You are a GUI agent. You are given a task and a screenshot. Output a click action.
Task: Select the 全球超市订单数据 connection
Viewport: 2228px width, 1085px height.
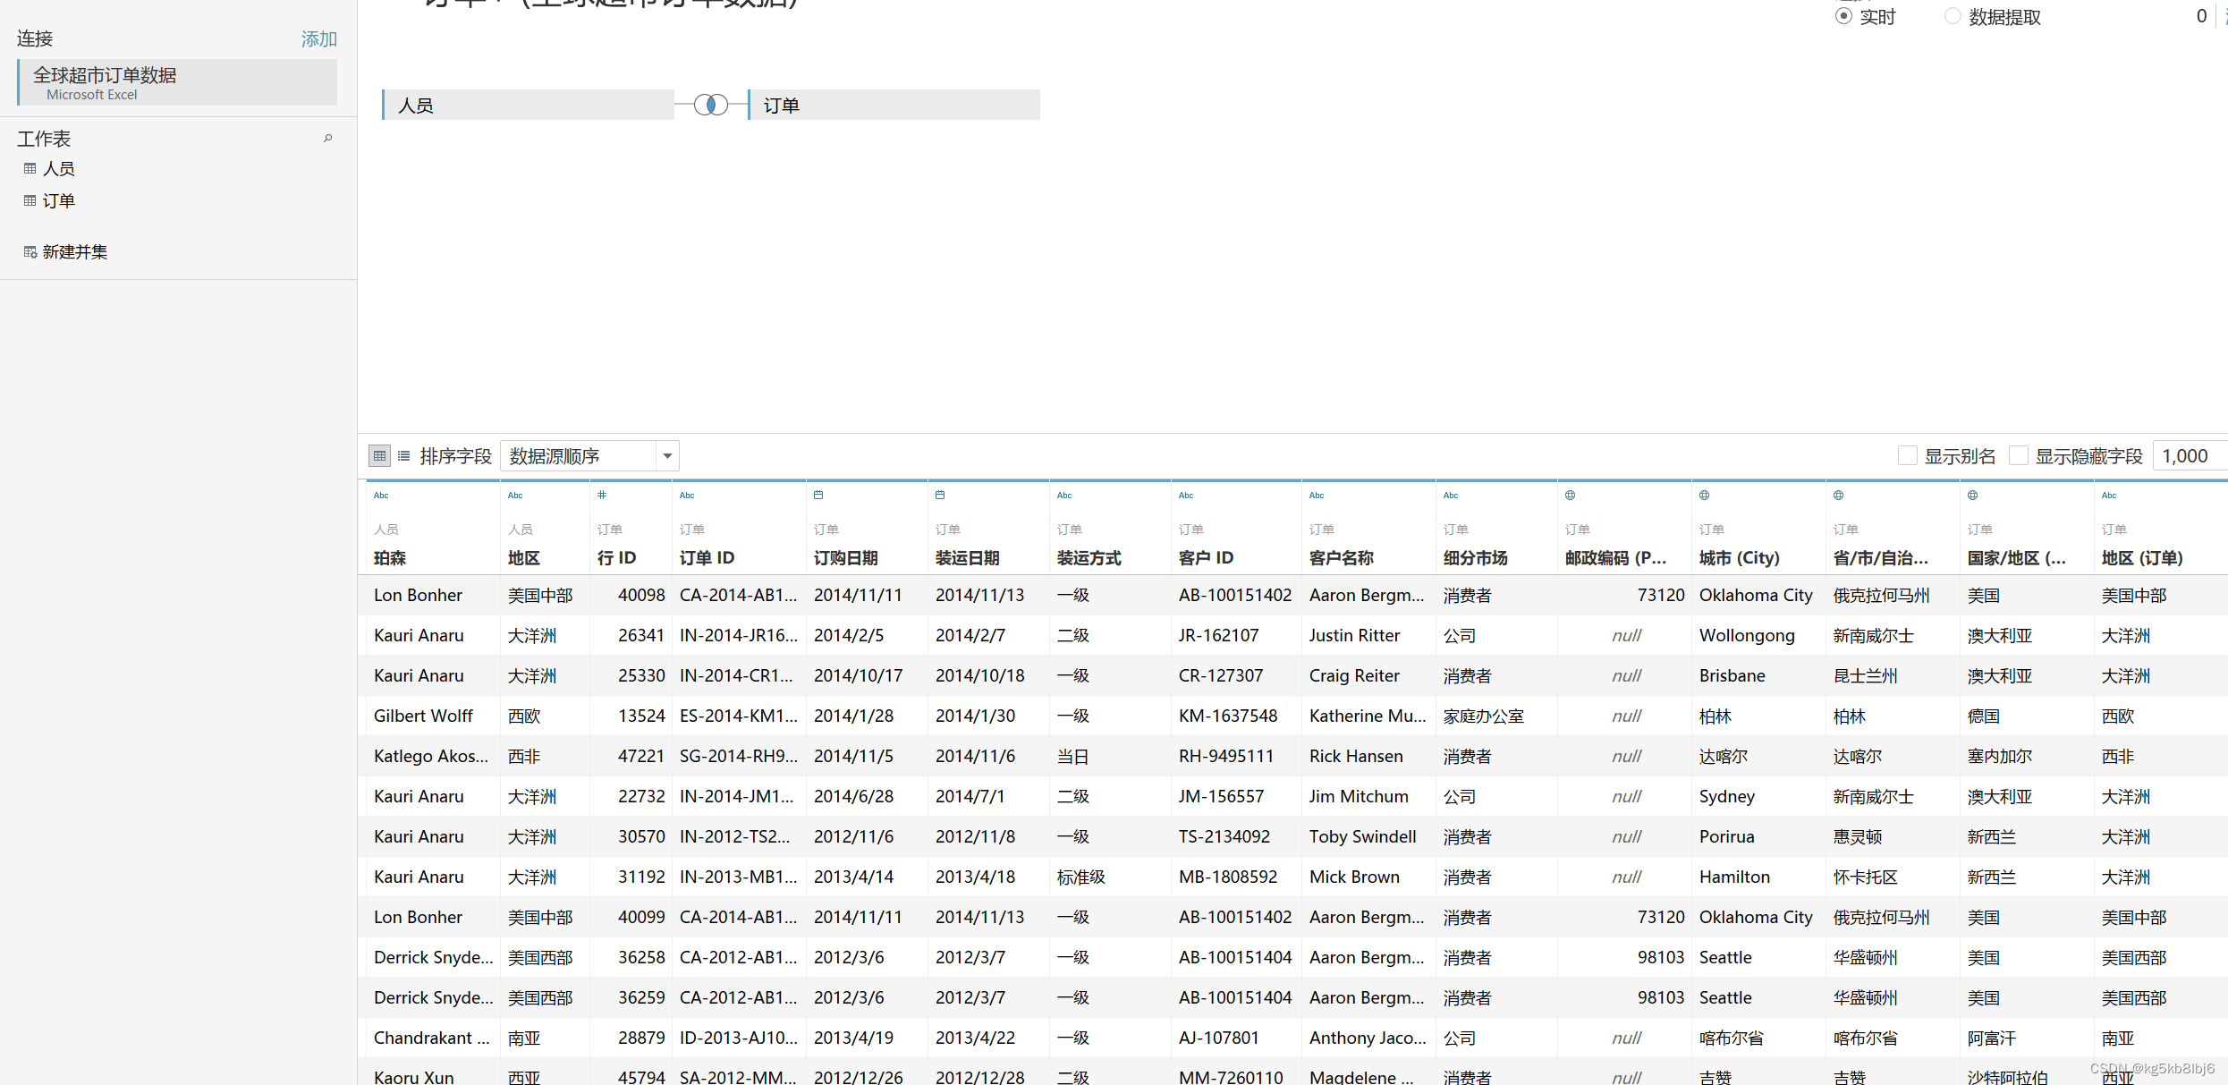point(177,82)
